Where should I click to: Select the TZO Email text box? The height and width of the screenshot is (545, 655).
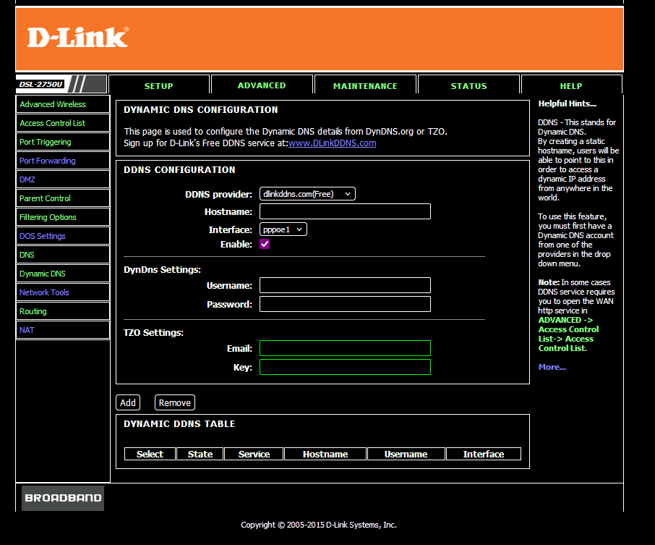[x=345, y=348]
